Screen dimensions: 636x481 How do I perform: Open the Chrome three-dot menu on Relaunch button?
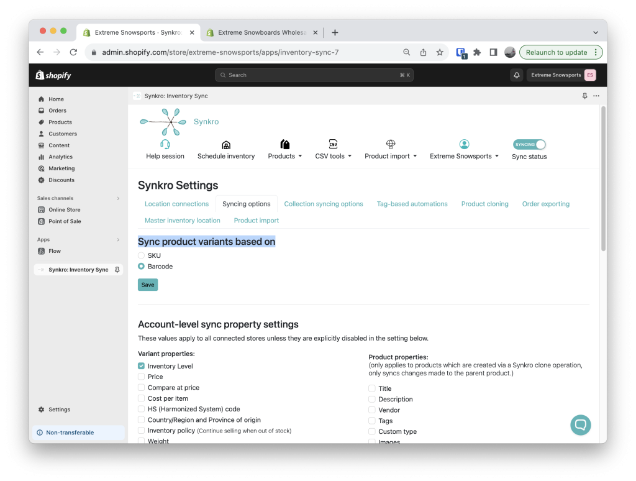click(x=596, y=52)
